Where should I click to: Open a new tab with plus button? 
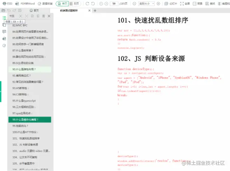point(95,10)
